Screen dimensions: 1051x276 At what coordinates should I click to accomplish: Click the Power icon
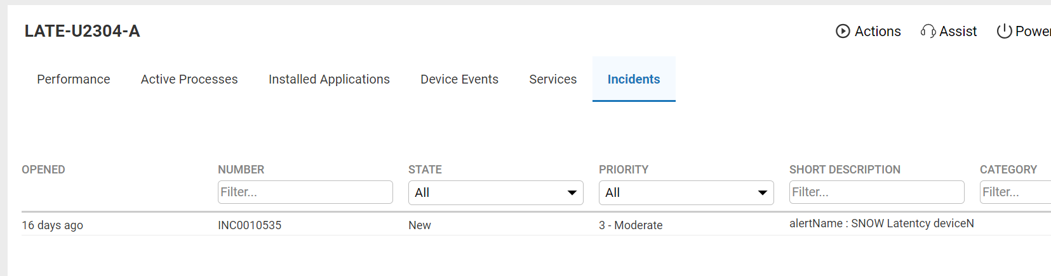point(1004,31)
